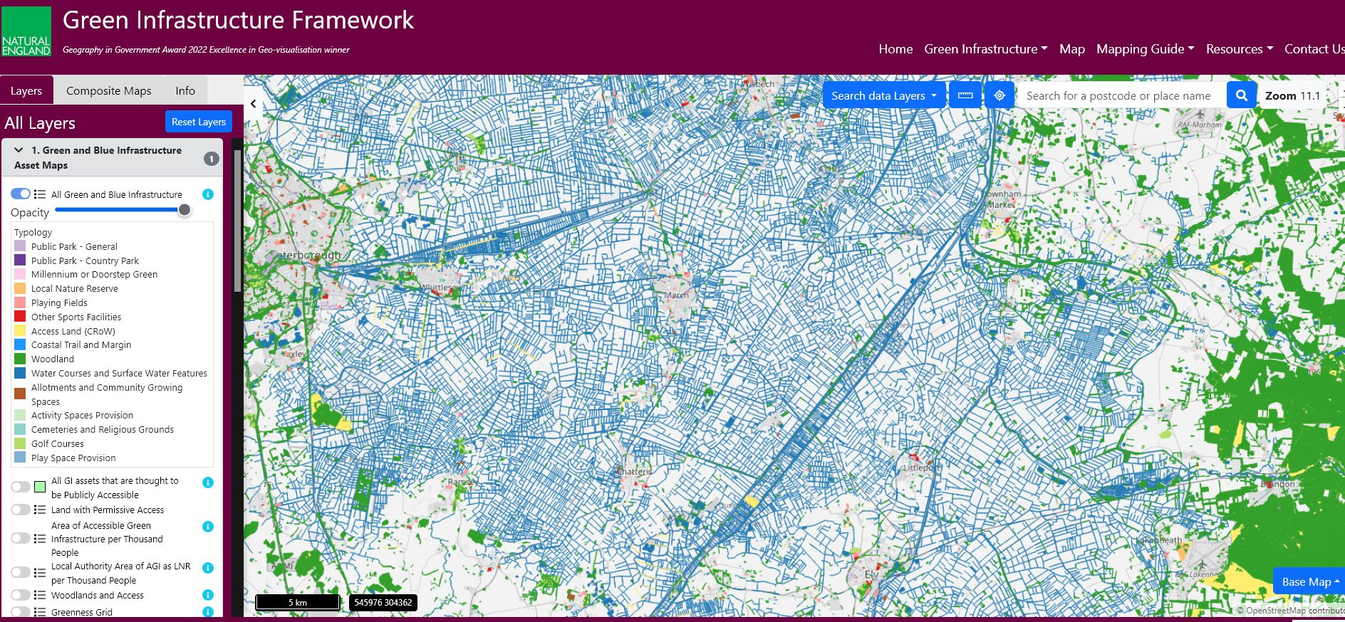Collapse Green and Blue Infrastructure Asset Maps section
Image resolution: width=1345 pixels, height=622 pixels.
pyautogui.click(x=19, y=150)
